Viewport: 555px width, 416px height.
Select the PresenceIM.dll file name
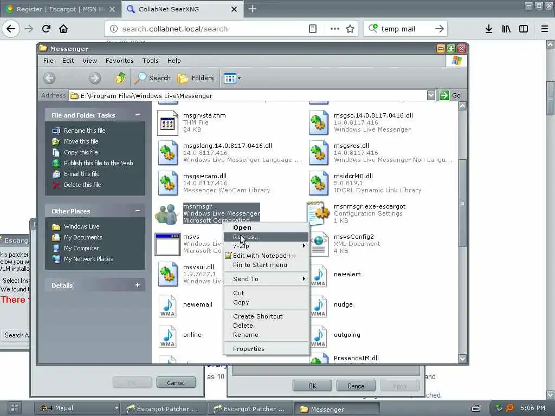coord(356,358)
